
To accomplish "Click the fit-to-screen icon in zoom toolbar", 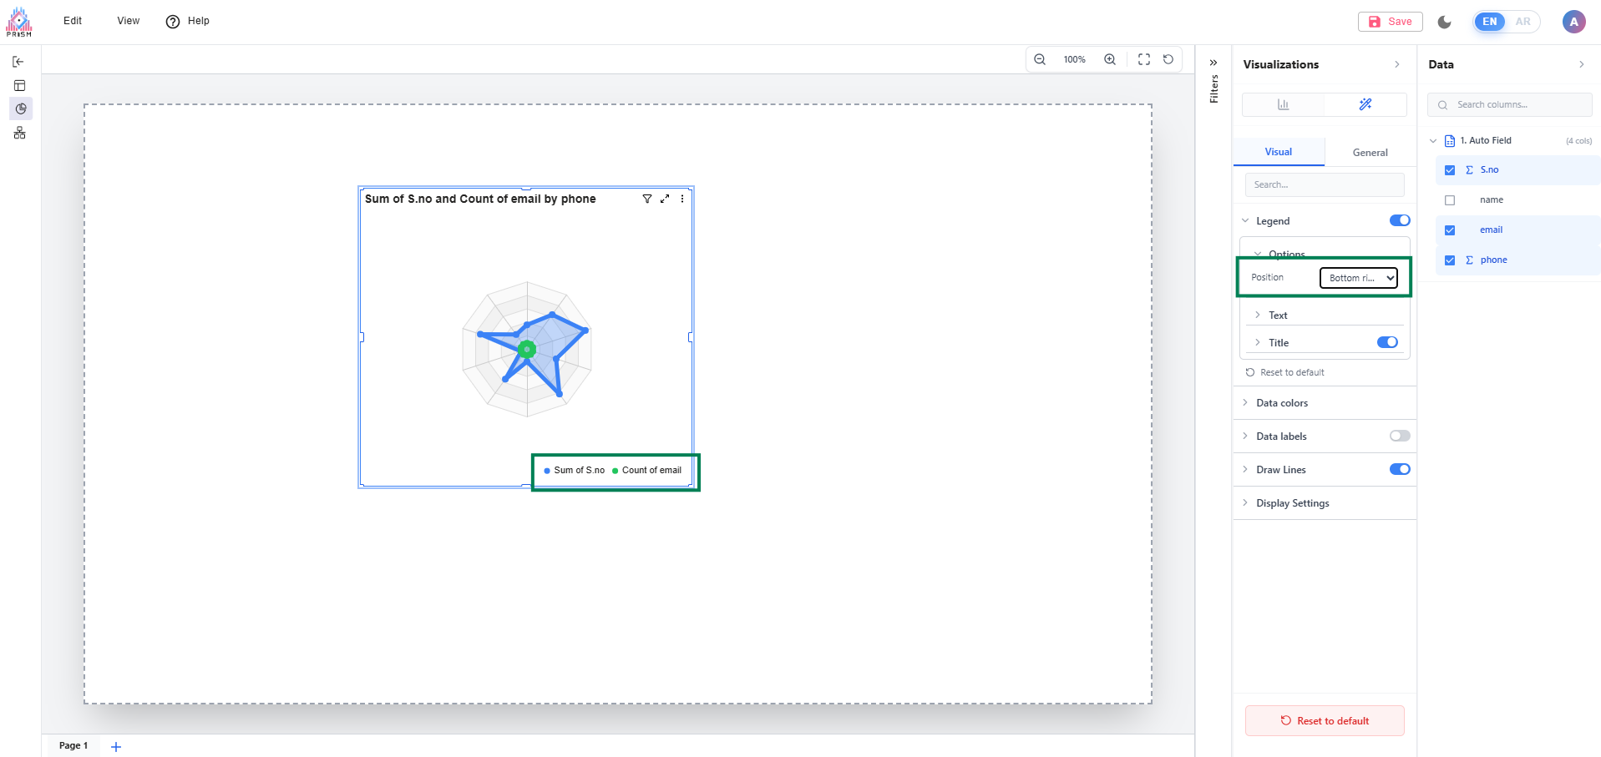I will tap(1144, 59).
